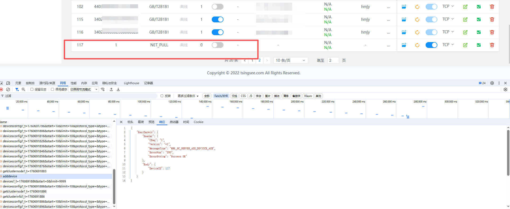Toggle the blue switch beside TCP in row 117
This screenshot has width=510, height=209.
431,45
